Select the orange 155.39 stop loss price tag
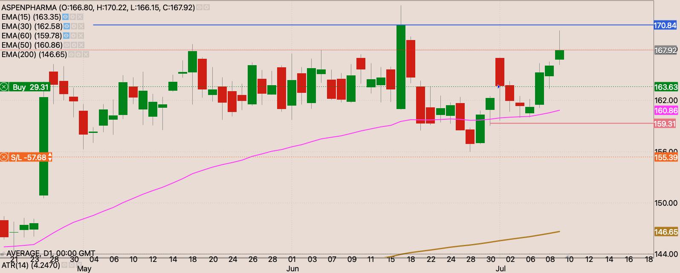Viewport: 680px width, 273px height. (666, 158)
